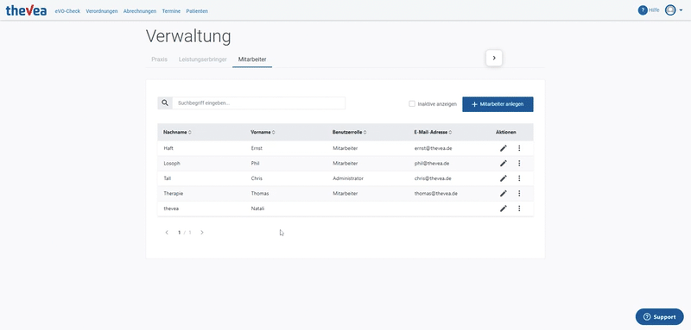
Task: Click Mitarbeiter anlegen button
Action: (x=498, y=104)
